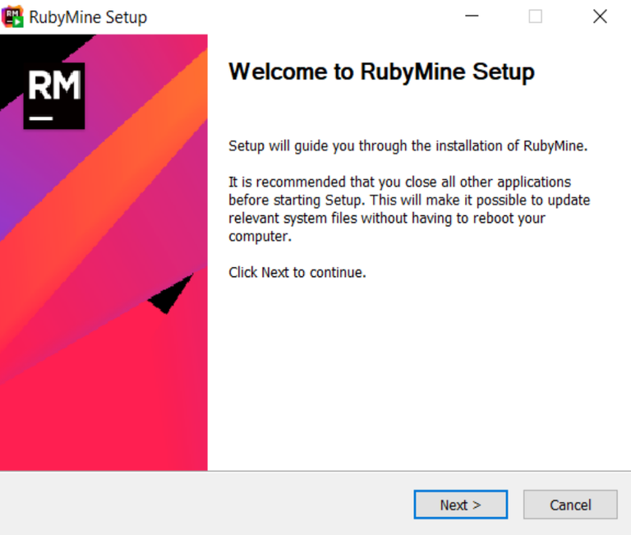Click the Welcome to RubyMine Setup heading
This screenshot has width=631, height=535.
(x=381, y=72)
